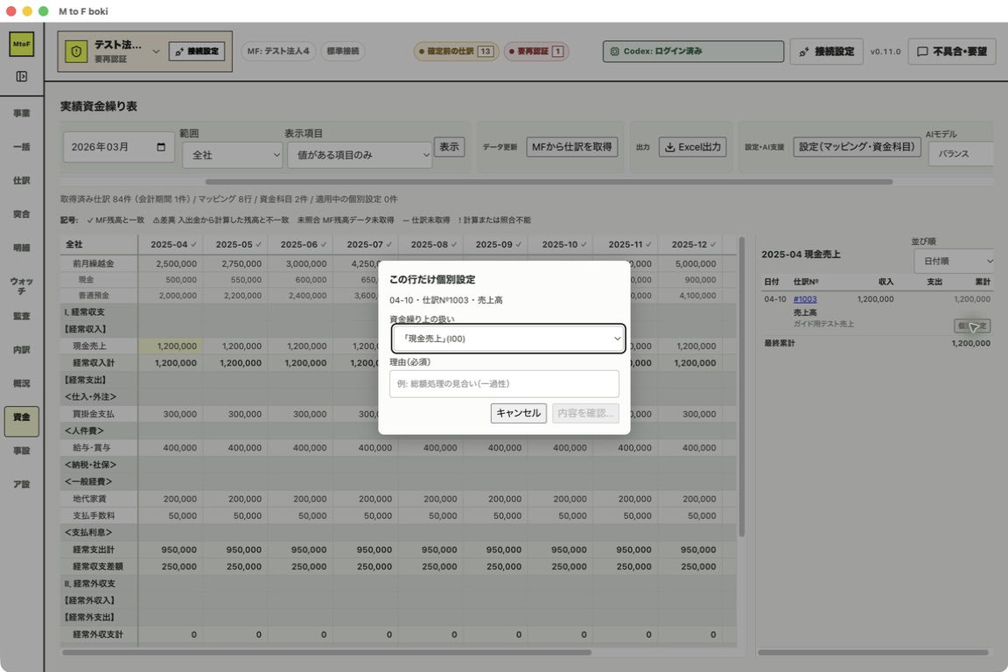Open the AIモデル dropdown バランス
This screenshot has width=1008, height=672.
[962, 154]
